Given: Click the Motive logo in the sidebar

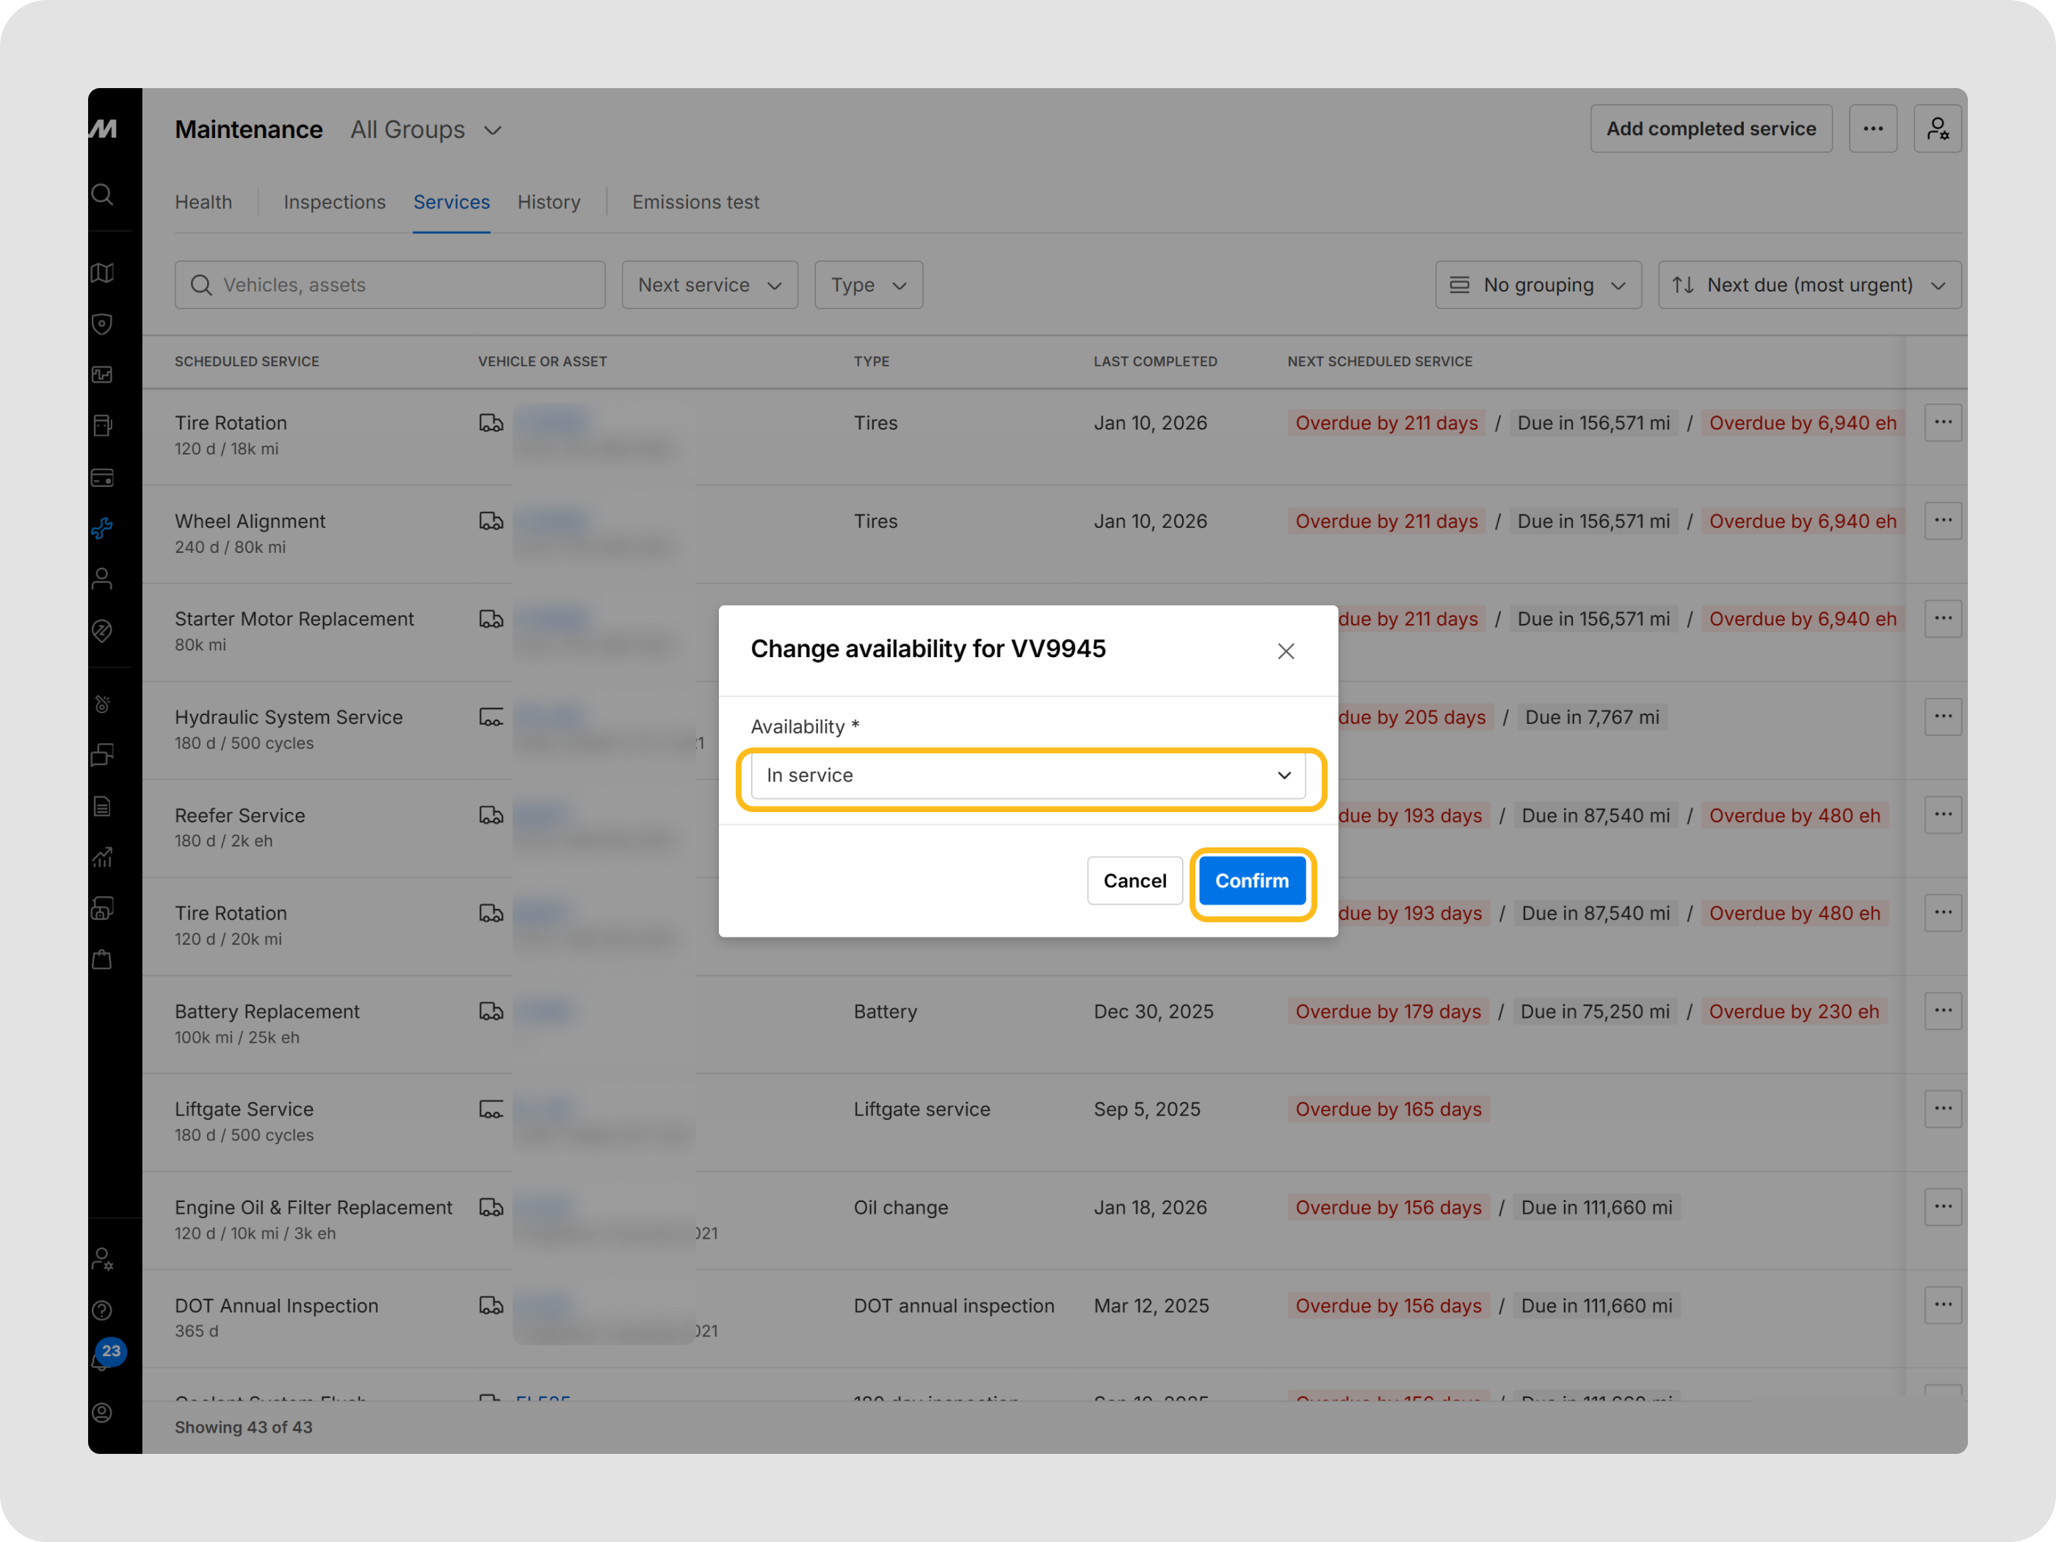Looking at the screenshot, I should click(x=104, y=128).
